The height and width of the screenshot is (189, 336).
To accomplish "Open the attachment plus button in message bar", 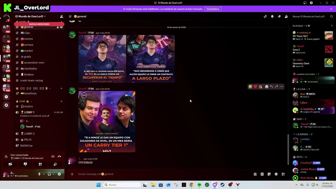I will click(x=72, y=174).
